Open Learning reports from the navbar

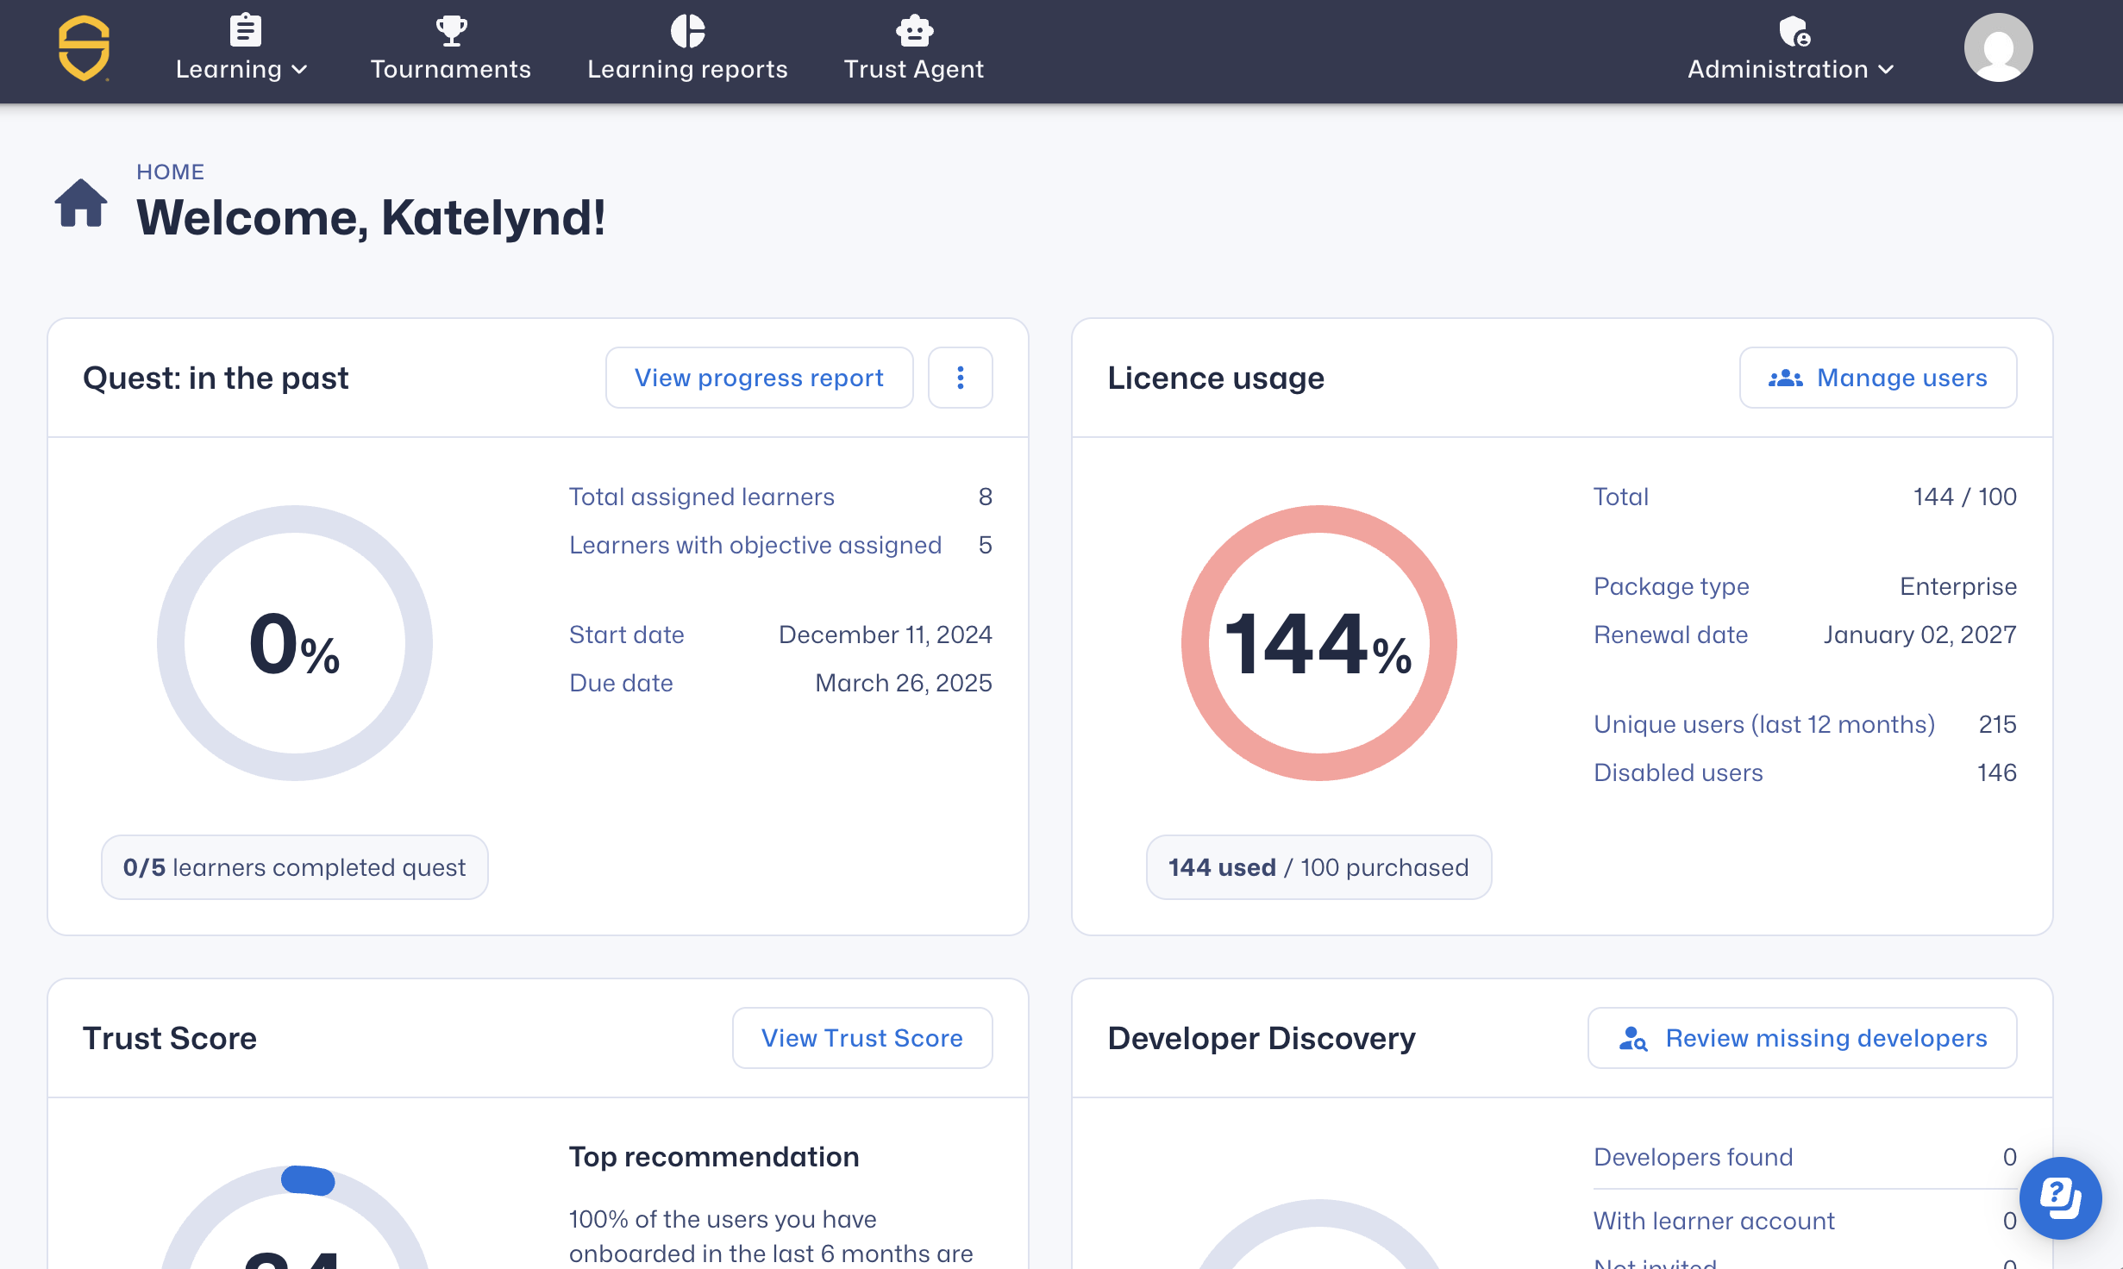pyautogui.click(x=687, y=69)
